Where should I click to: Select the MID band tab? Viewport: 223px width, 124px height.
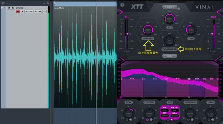[x=169, y=102]
